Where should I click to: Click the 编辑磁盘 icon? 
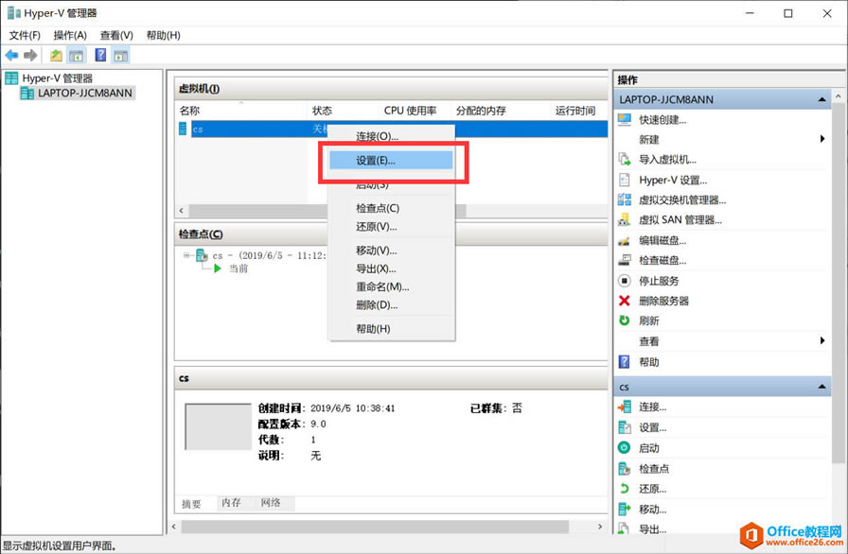[x=624, y=240]
